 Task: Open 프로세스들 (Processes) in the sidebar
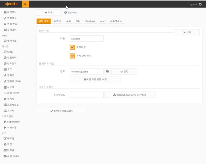click(x=11, y=105)
